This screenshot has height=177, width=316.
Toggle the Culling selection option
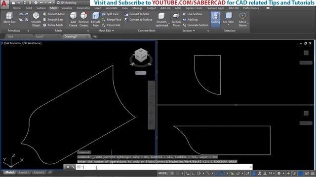[215, 19]
